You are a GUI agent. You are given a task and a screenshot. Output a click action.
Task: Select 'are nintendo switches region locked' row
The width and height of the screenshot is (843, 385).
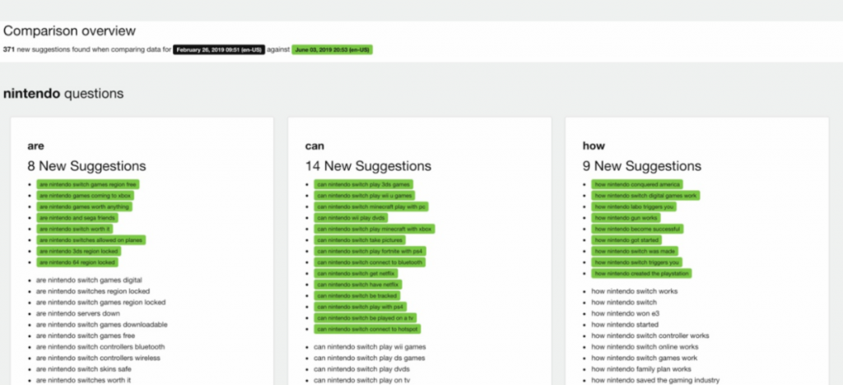click(92, 291)
